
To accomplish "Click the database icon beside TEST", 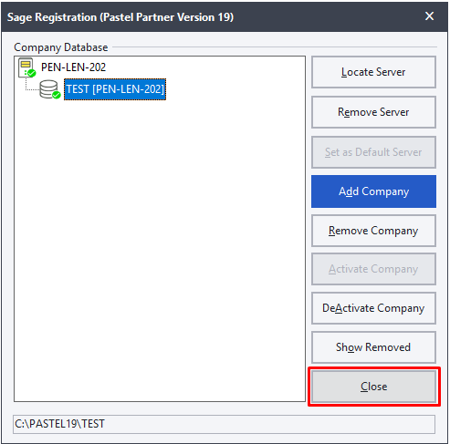I will click(50, 89).
